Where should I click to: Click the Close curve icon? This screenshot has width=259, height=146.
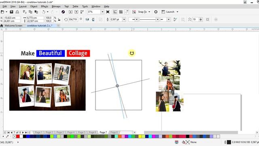175,19
